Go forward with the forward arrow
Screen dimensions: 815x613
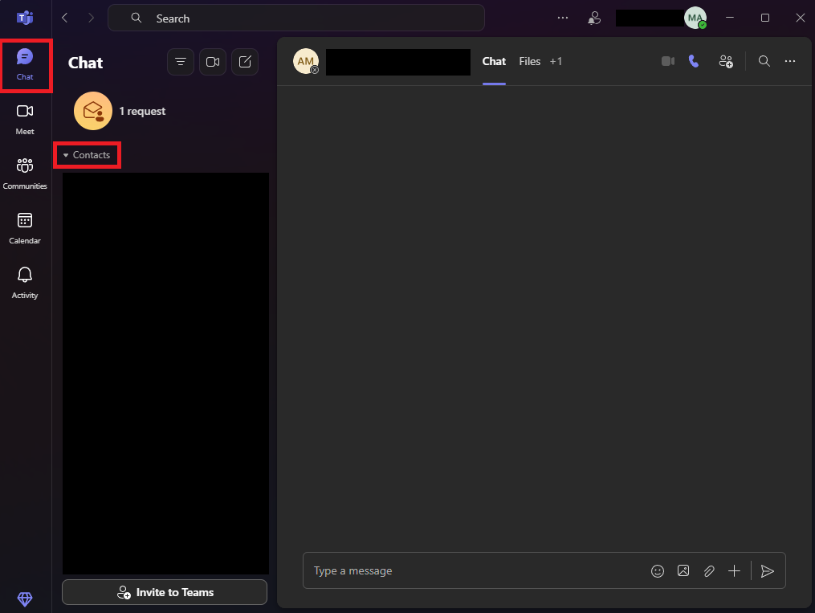91,18
